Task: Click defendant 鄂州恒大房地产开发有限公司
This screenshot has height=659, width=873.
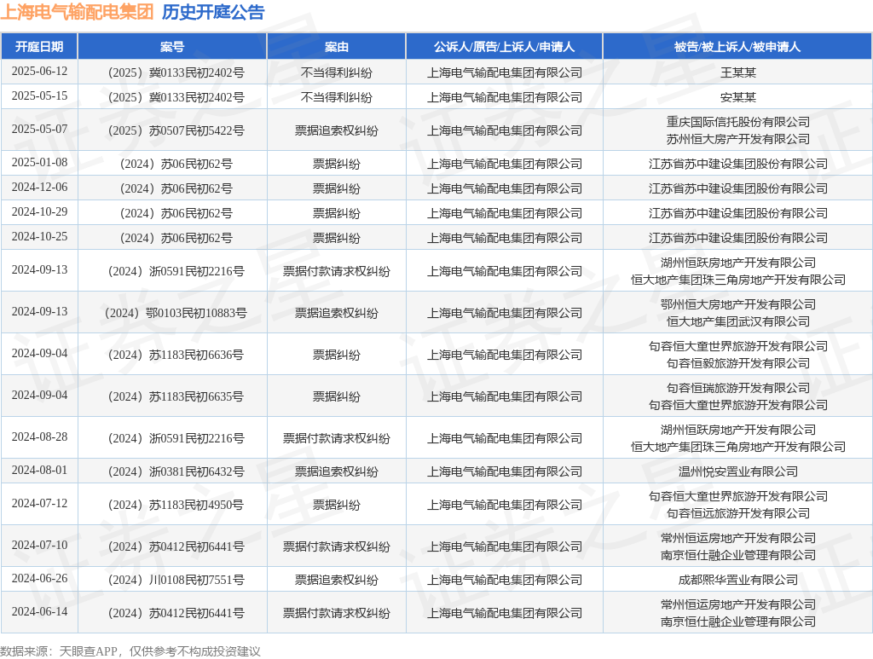Action: [x=737, y=304]
